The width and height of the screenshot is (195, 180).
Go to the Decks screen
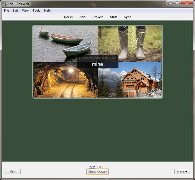pyautogui.click(x=68, y=17)
